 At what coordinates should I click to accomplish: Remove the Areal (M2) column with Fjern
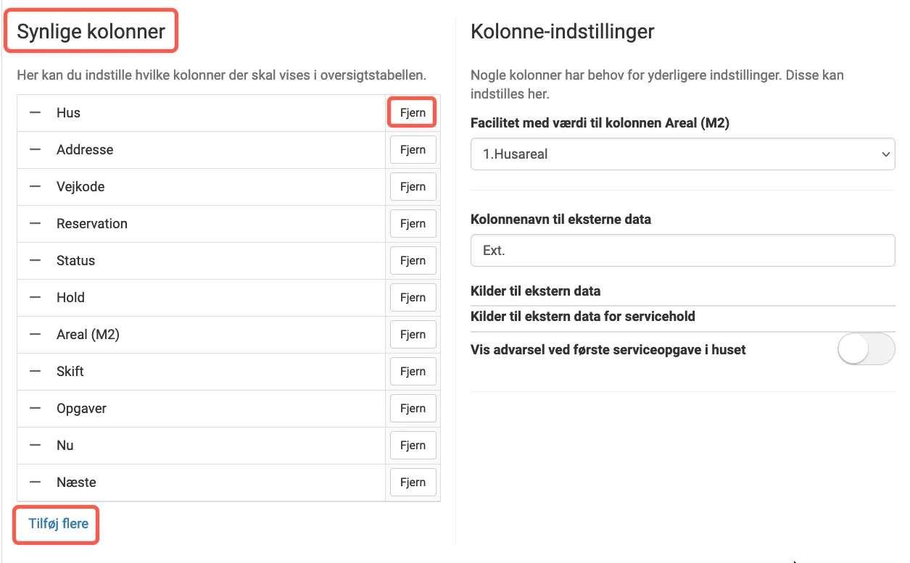[x=413, y=334]
